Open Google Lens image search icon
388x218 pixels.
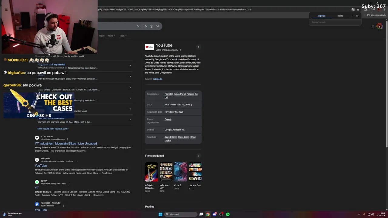coord(152,26)
